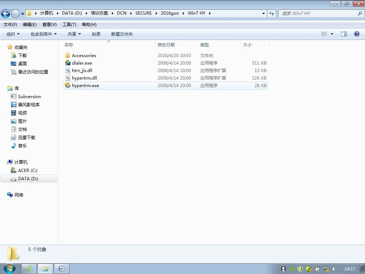Select 计算机 in navigation pane

coord(21,162)
